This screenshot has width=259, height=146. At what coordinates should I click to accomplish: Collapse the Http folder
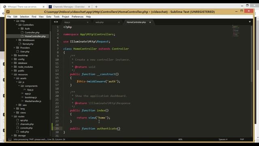pyautogui.click(x=15, y=21)
